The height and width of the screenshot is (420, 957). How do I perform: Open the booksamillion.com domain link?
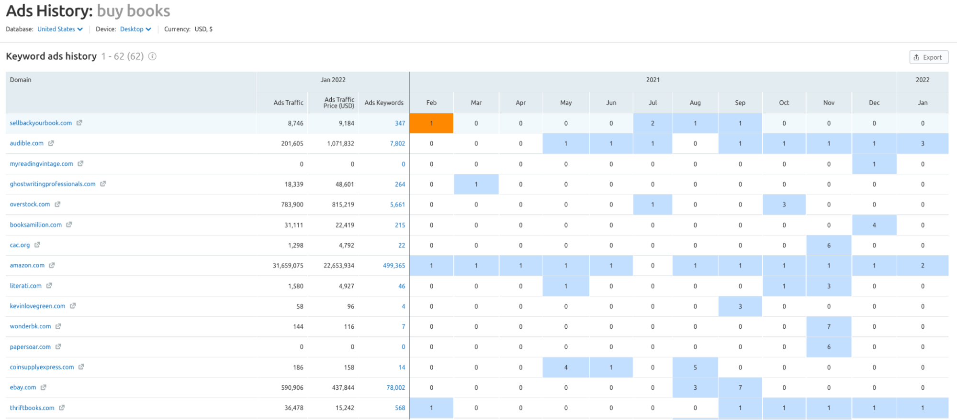pos(36,225)
